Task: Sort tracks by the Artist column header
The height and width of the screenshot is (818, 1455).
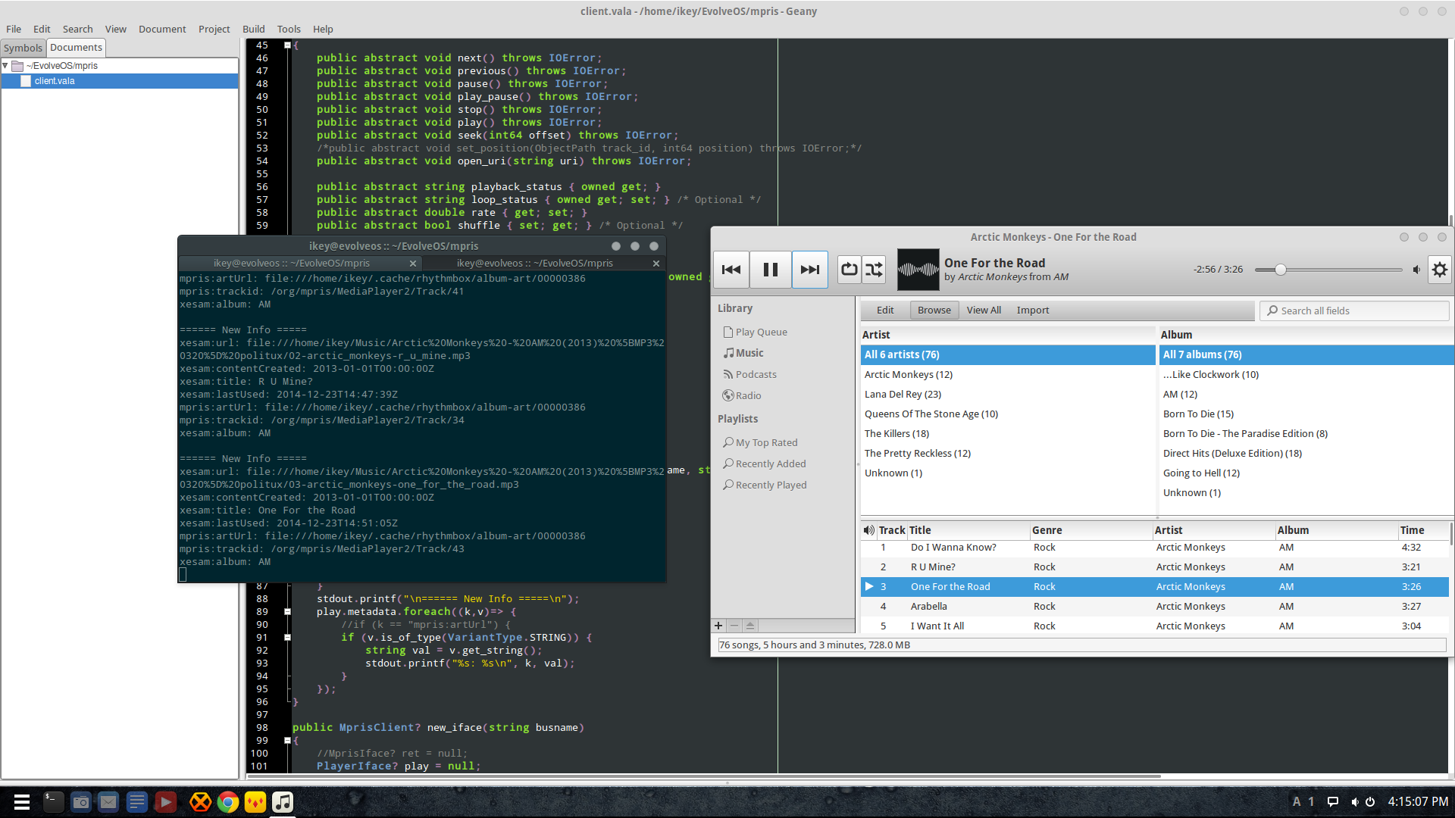Action: [x=1212, y=530]
